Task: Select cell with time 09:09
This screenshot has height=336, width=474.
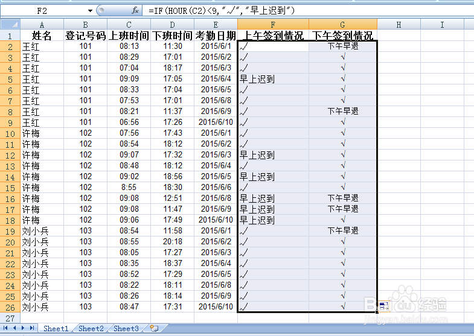Action: (x=129, y=79)
